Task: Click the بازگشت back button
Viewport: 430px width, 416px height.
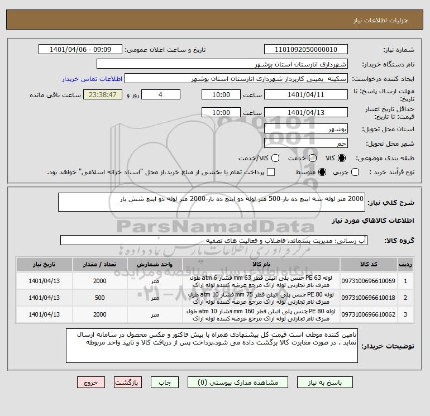Action: pos(128,382)
